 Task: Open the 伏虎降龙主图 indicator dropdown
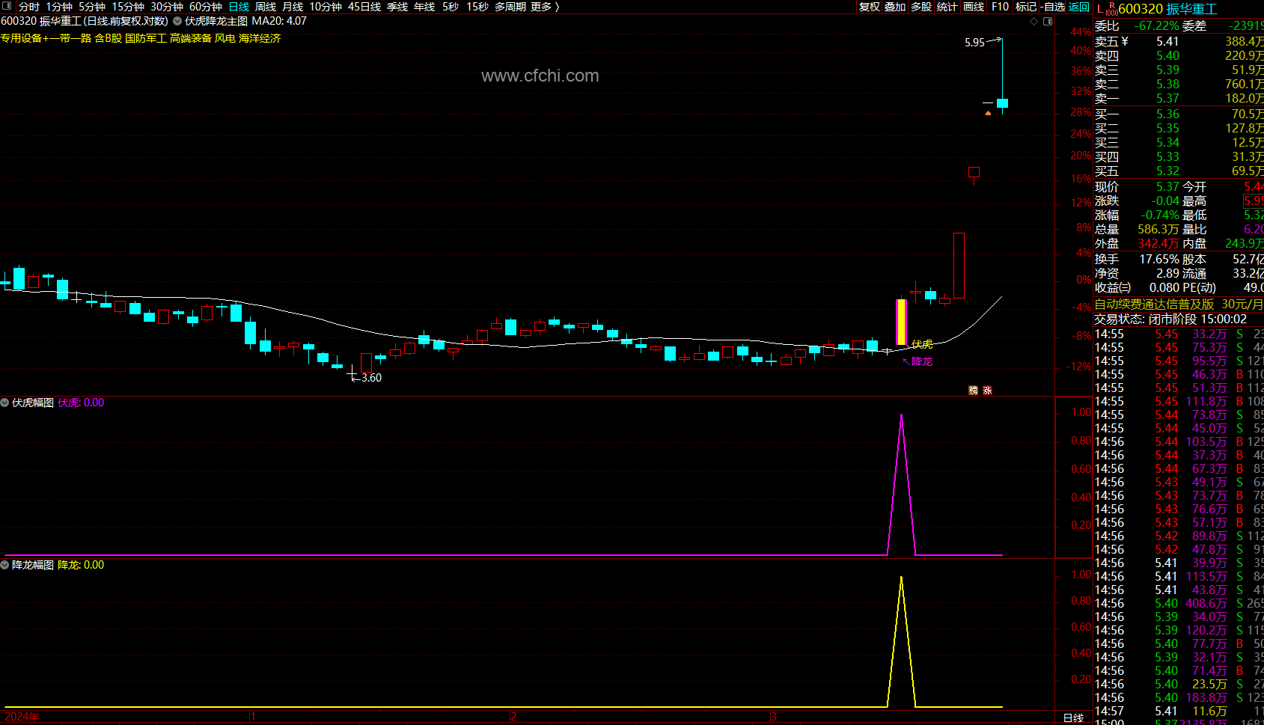(177, 22)
